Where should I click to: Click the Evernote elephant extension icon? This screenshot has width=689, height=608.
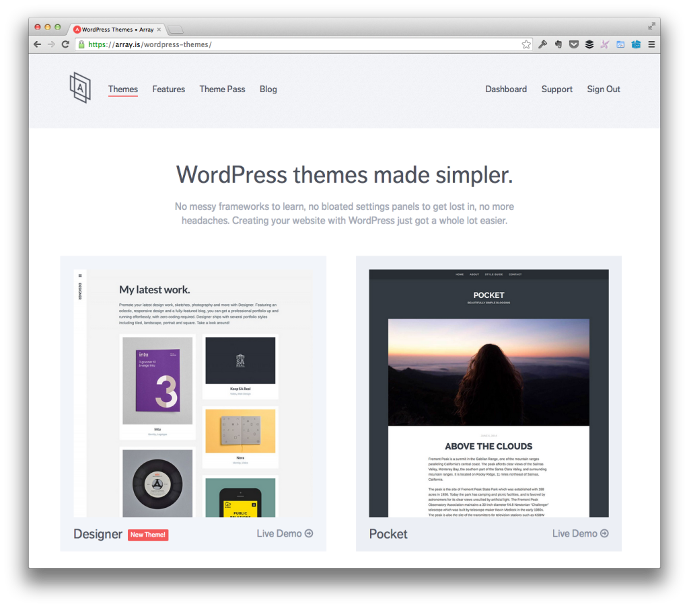(x=558, y=44)
